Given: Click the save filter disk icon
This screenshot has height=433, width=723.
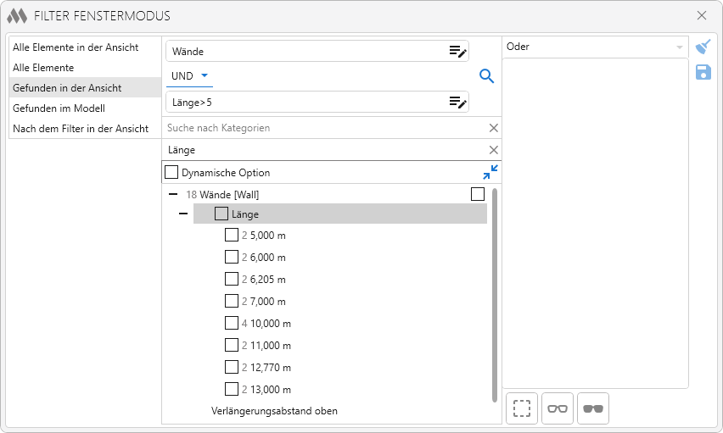Looking at the screenshot, I should pos(703,72).
